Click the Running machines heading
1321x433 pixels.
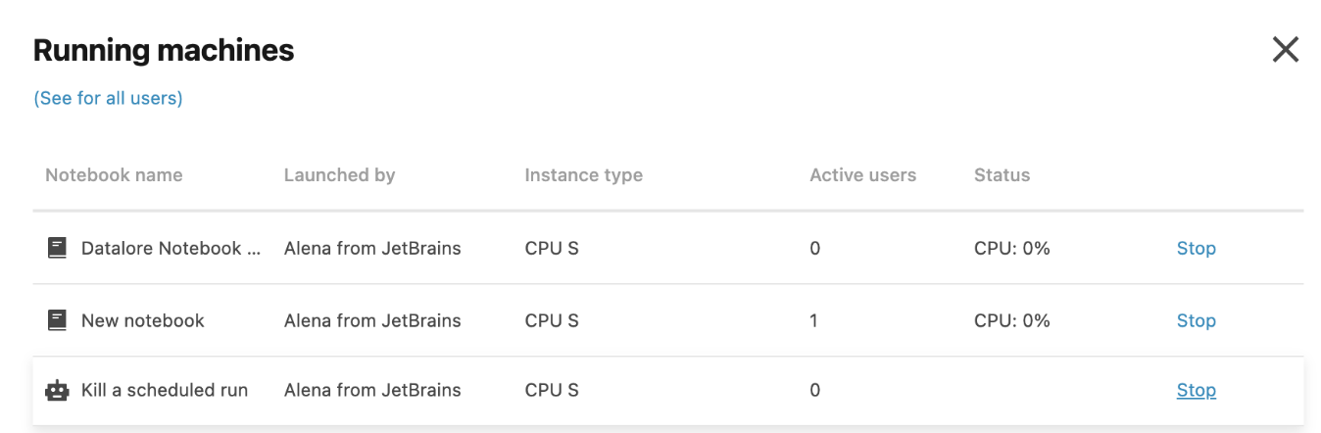(164, 51)
